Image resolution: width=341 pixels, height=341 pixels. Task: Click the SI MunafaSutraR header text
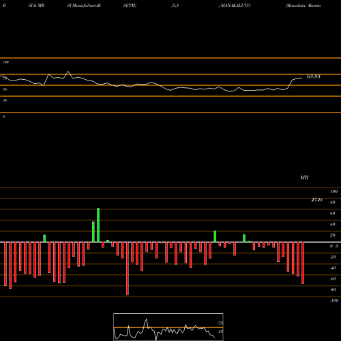[84, 5]
